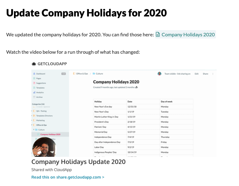Click the presenter webcam bubble thumbnail
Image resolution: width=239 pixels, height=186 pixels.
pos(44,147)
